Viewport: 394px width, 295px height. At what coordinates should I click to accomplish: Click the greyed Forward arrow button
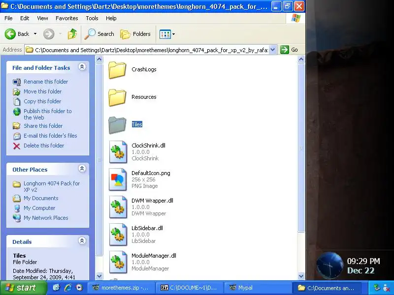click(x=49, y=34)
